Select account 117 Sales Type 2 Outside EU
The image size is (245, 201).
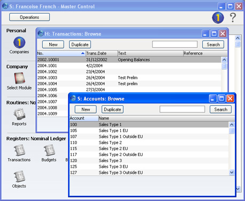pos(149,154)
